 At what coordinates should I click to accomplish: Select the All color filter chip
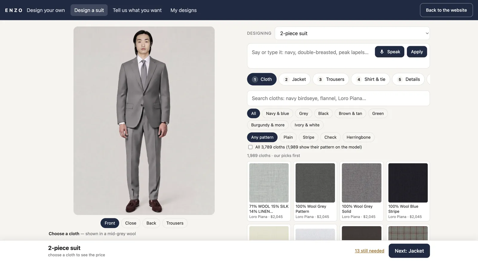[253, 114]
